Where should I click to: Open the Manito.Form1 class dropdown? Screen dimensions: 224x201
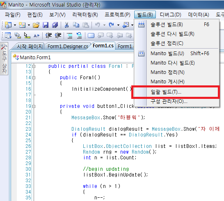(x=73, y=58)
